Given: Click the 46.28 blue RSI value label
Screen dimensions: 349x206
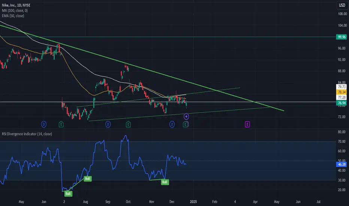Looking at the screenshot, I should 342,164.
